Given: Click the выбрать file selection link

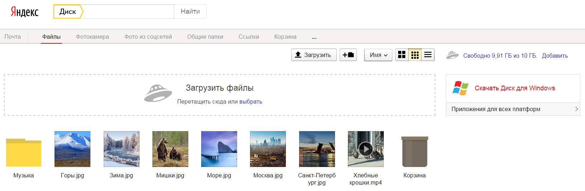Looking at the screenshot, I should tap(251, 101).
